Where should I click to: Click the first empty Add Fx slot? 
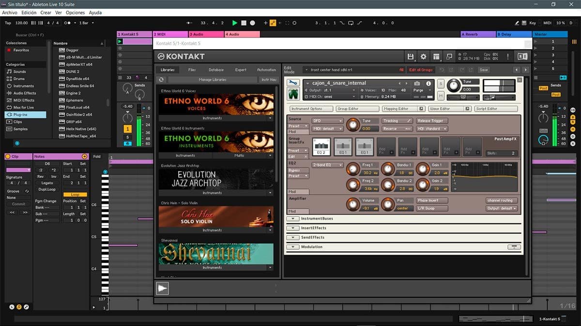[x=387, y=146]
